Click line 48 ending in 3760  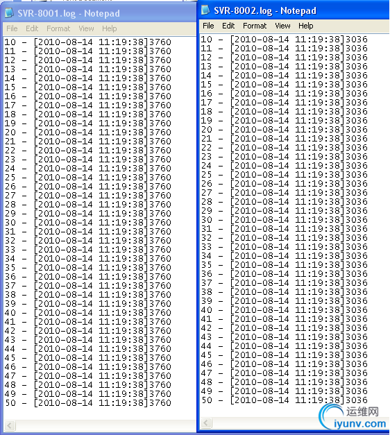87,385
